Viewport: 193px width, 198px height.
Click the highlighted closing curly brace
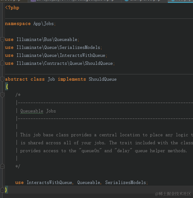pyautogui.click(x=6, y=189)
